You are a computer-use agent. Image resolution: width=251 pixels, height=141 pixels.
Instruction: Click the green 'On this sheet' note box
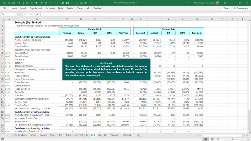(106, 69)
